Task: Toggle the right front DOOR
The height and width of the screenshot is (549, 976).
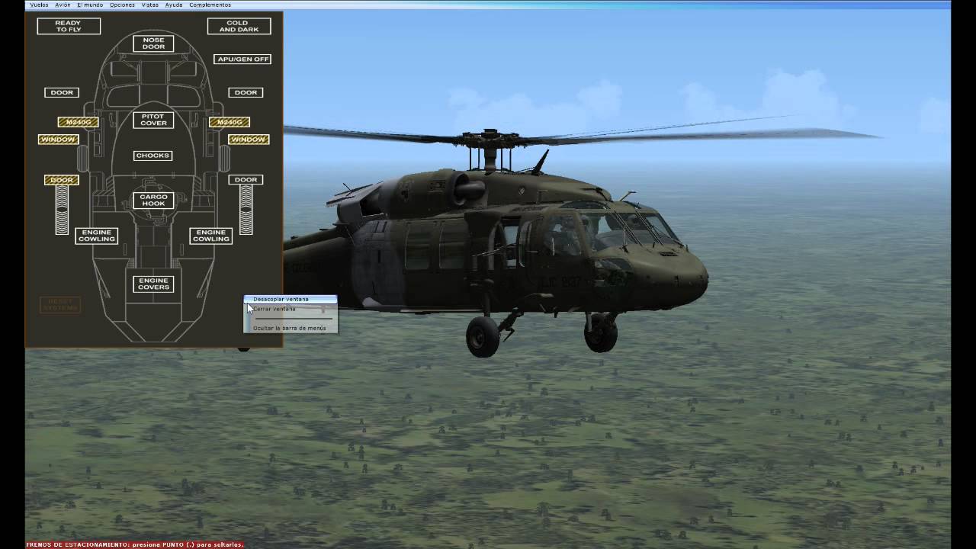Action: coord(246,92)
